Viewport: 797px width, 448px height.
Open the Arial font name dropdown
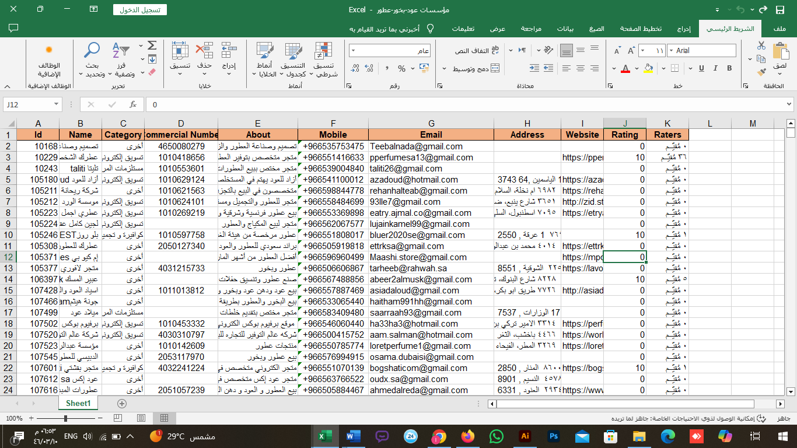(670, 51)
